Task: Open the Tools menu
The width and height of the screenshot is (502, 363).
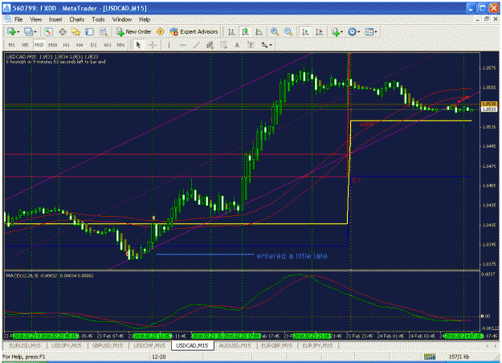Action: [98, 19]
